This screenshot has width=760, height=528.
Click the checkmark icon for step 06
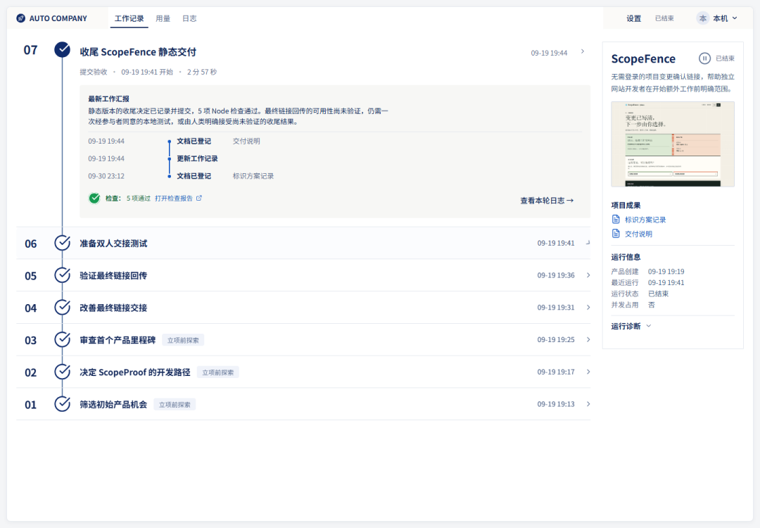pos(62,243)
